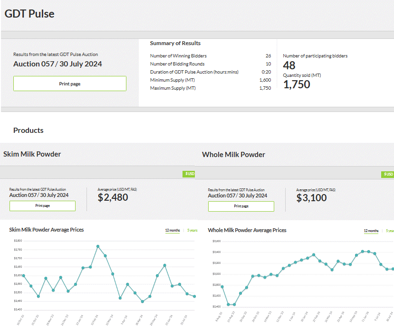Click the 'GDT Pulse' page heading
Screen dimensions: 394x326
point(29,14)
